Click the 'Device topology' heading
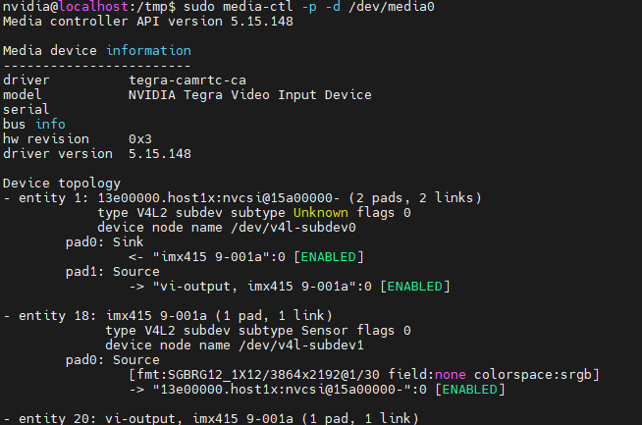642x425 pixels. pyautogui.click(x=62, y=184)
